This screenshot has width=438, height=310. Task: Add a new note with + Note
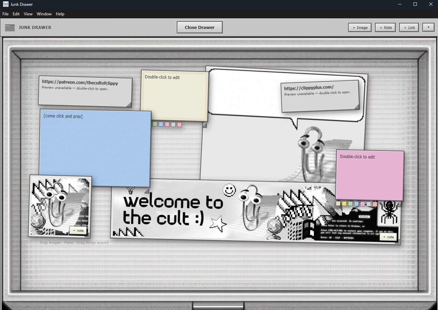(x=385, y=28)
